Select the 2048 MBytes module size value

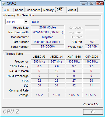(x=48, y=27)
